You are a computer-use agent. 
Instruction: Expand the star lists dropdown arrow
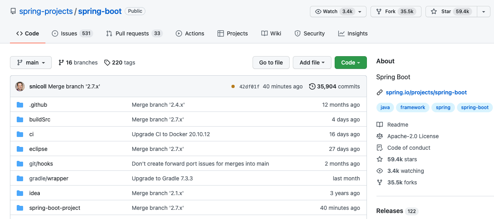(484, 12)
